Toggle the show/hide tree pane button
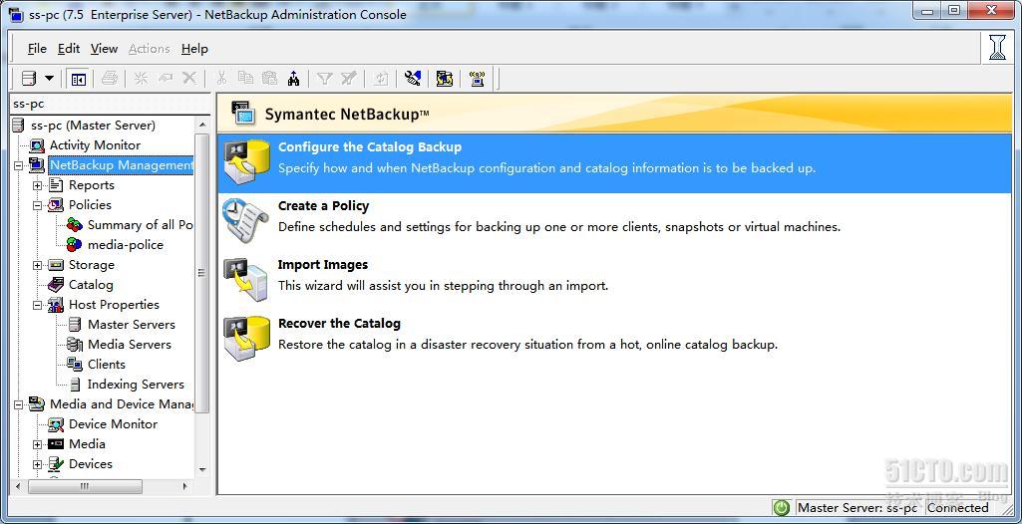 (x=79, y=79)
